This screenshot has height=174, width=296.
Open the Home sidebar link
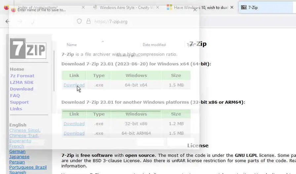pyautogui.click(x=17, y=69)
